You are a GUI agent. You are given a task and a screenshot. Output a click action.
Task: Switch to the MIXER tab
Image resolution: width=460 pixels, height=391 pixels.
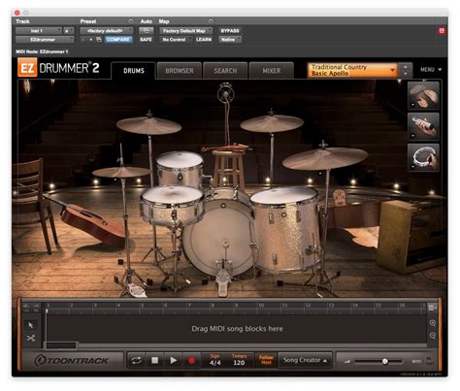(x=272, y=71)
